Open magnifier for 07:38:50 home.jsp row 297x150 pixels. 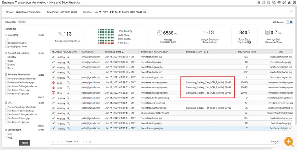68,72
